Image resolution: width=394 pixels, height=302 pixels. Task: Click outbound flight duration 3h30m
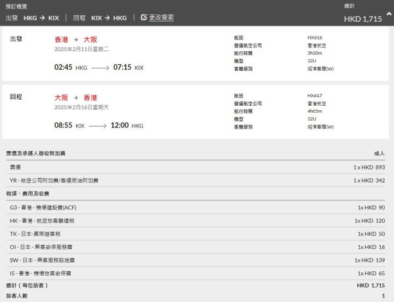(x=315, y=53)
